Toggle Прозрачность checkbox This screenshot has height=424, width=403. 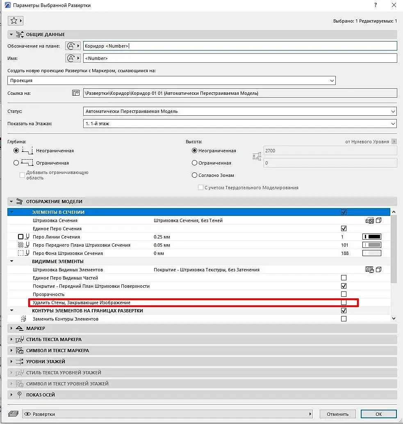tap(344, 294)
